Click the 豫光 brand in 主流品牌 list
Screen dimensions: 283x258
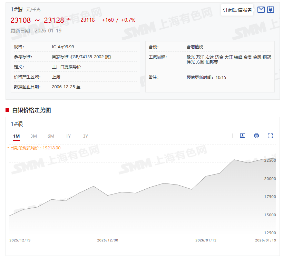(x=191, y=57)
